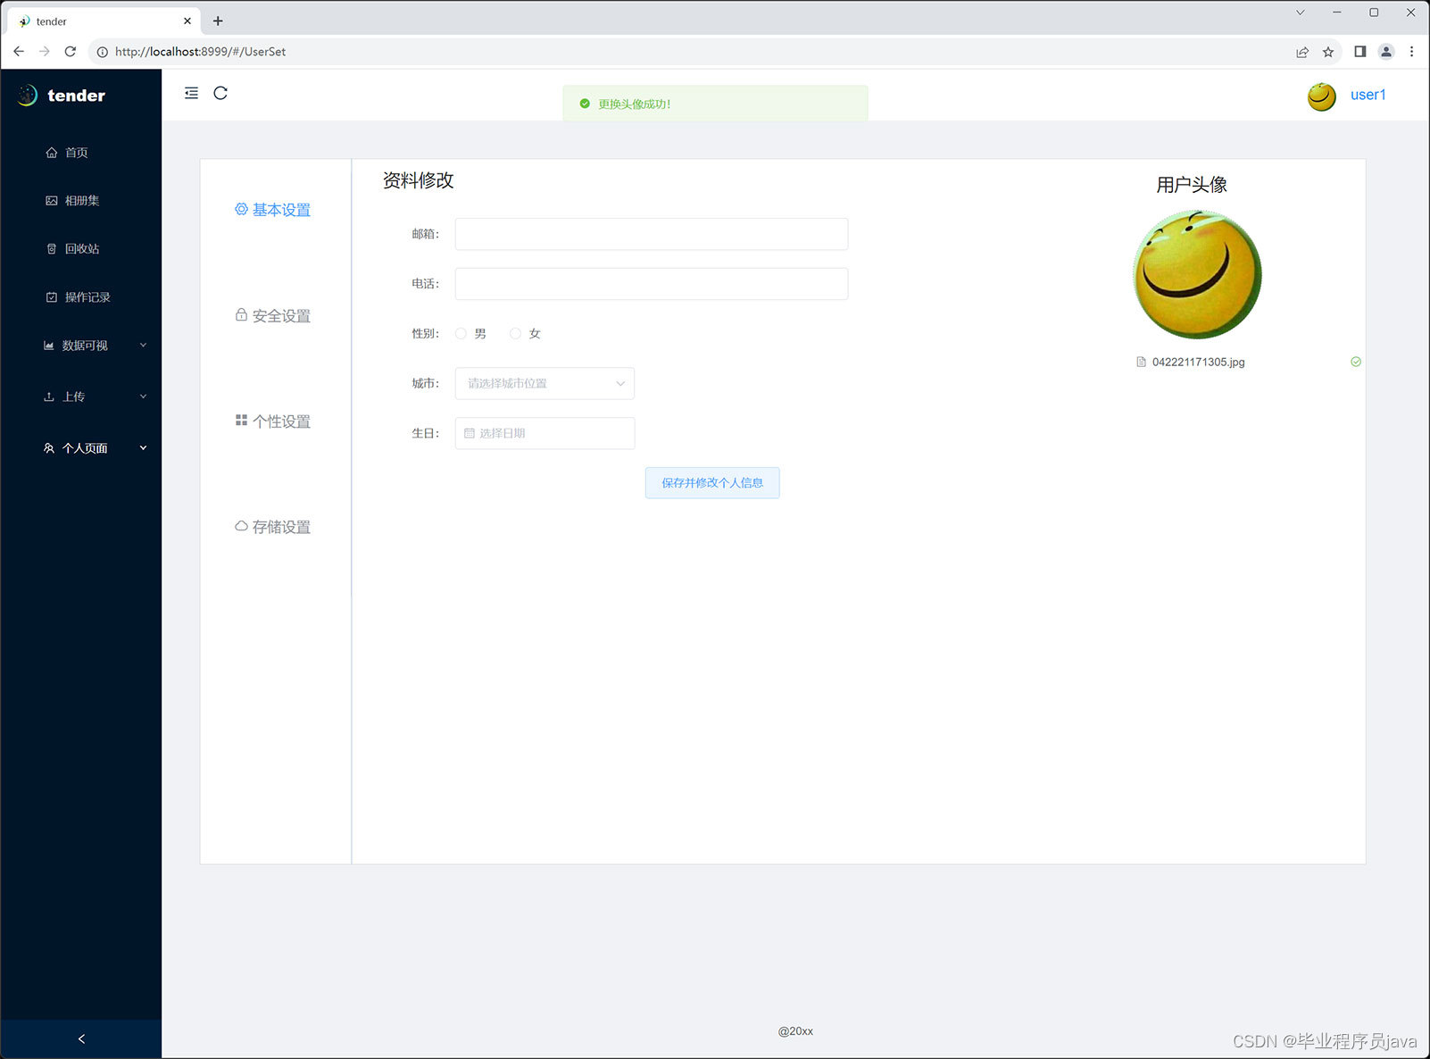
Task: Expand the 个人页面 personal page submenu
Action: pos(80,448)
